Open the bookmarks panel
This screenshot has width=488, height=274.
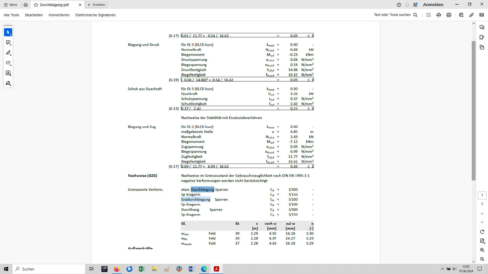482,37
